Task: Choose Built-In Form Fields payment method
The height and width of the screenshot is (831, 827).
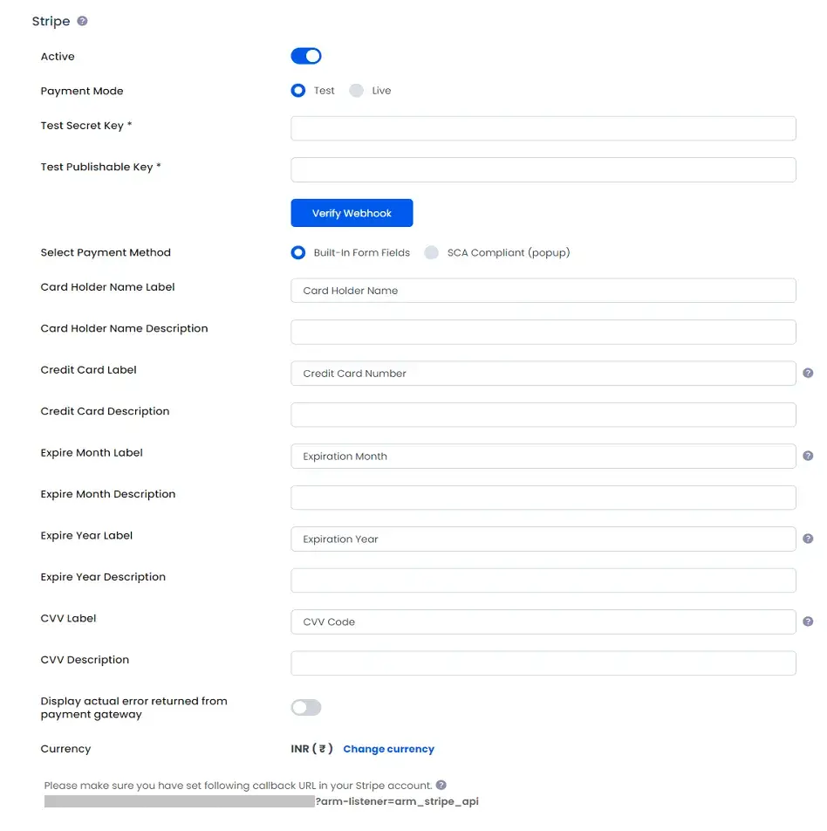Action: tap(298, 252)
